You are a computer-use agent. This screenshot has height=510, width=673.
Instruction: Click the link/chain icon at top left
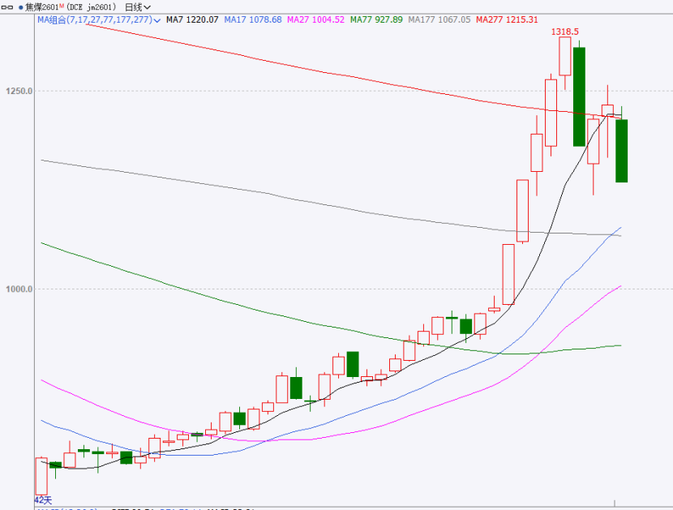(x=7, y=7)
